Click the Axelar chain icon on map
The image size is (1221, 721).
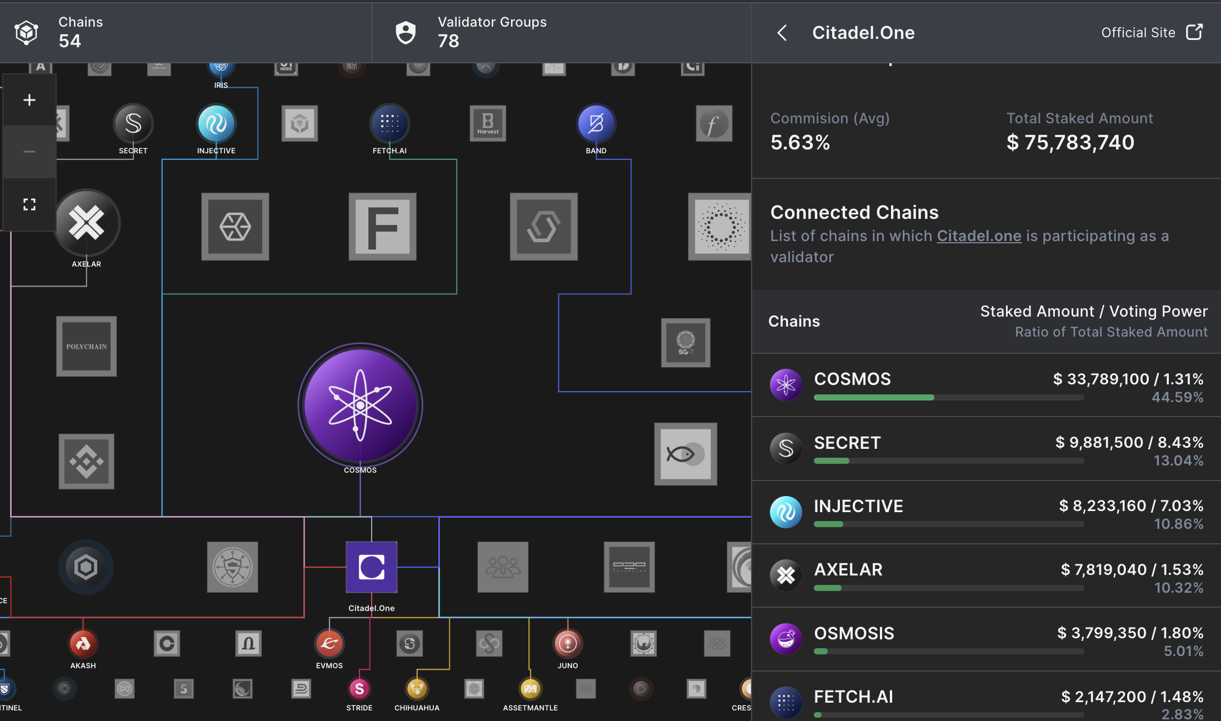tap(87, 223)
